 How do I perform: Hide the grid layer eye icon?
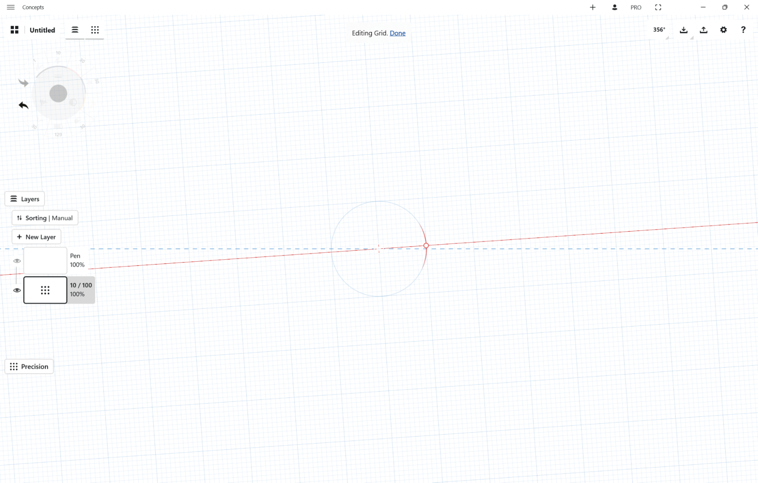[17, 290]
